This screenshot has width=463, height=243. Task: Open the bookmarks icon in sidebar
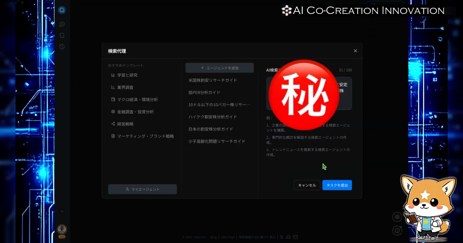(x=62, y=35)
